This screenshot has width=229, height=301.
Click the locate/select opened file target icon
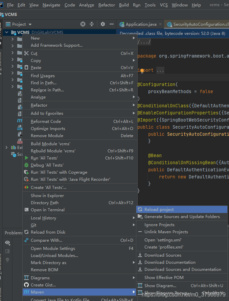pyautogui.click(x=83, y=24)
